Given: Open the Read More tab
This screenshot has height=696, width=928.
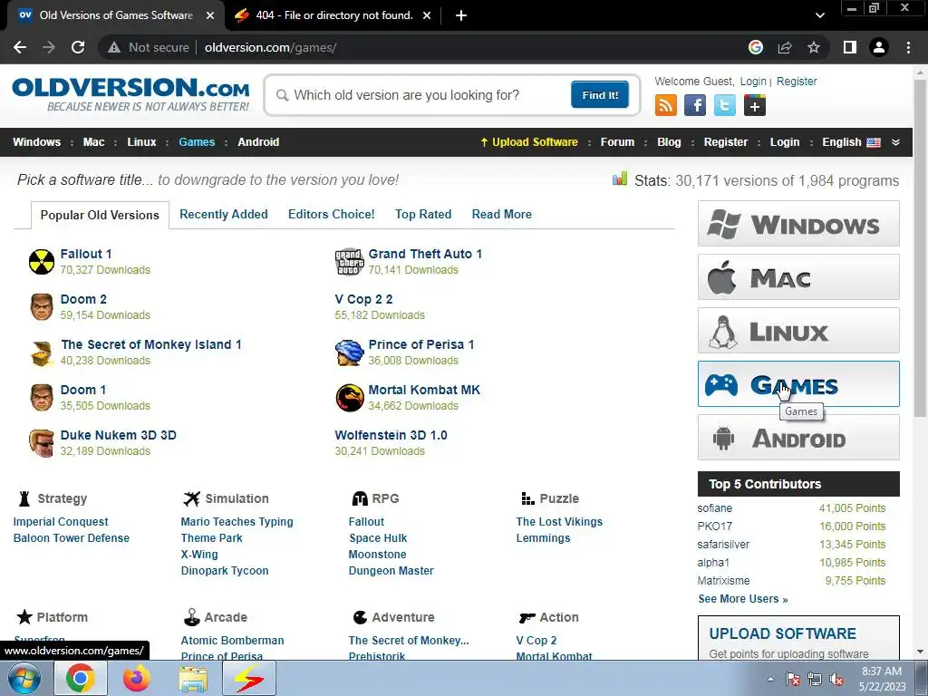Looking at the screenshot, I should [x=502, y=214].
